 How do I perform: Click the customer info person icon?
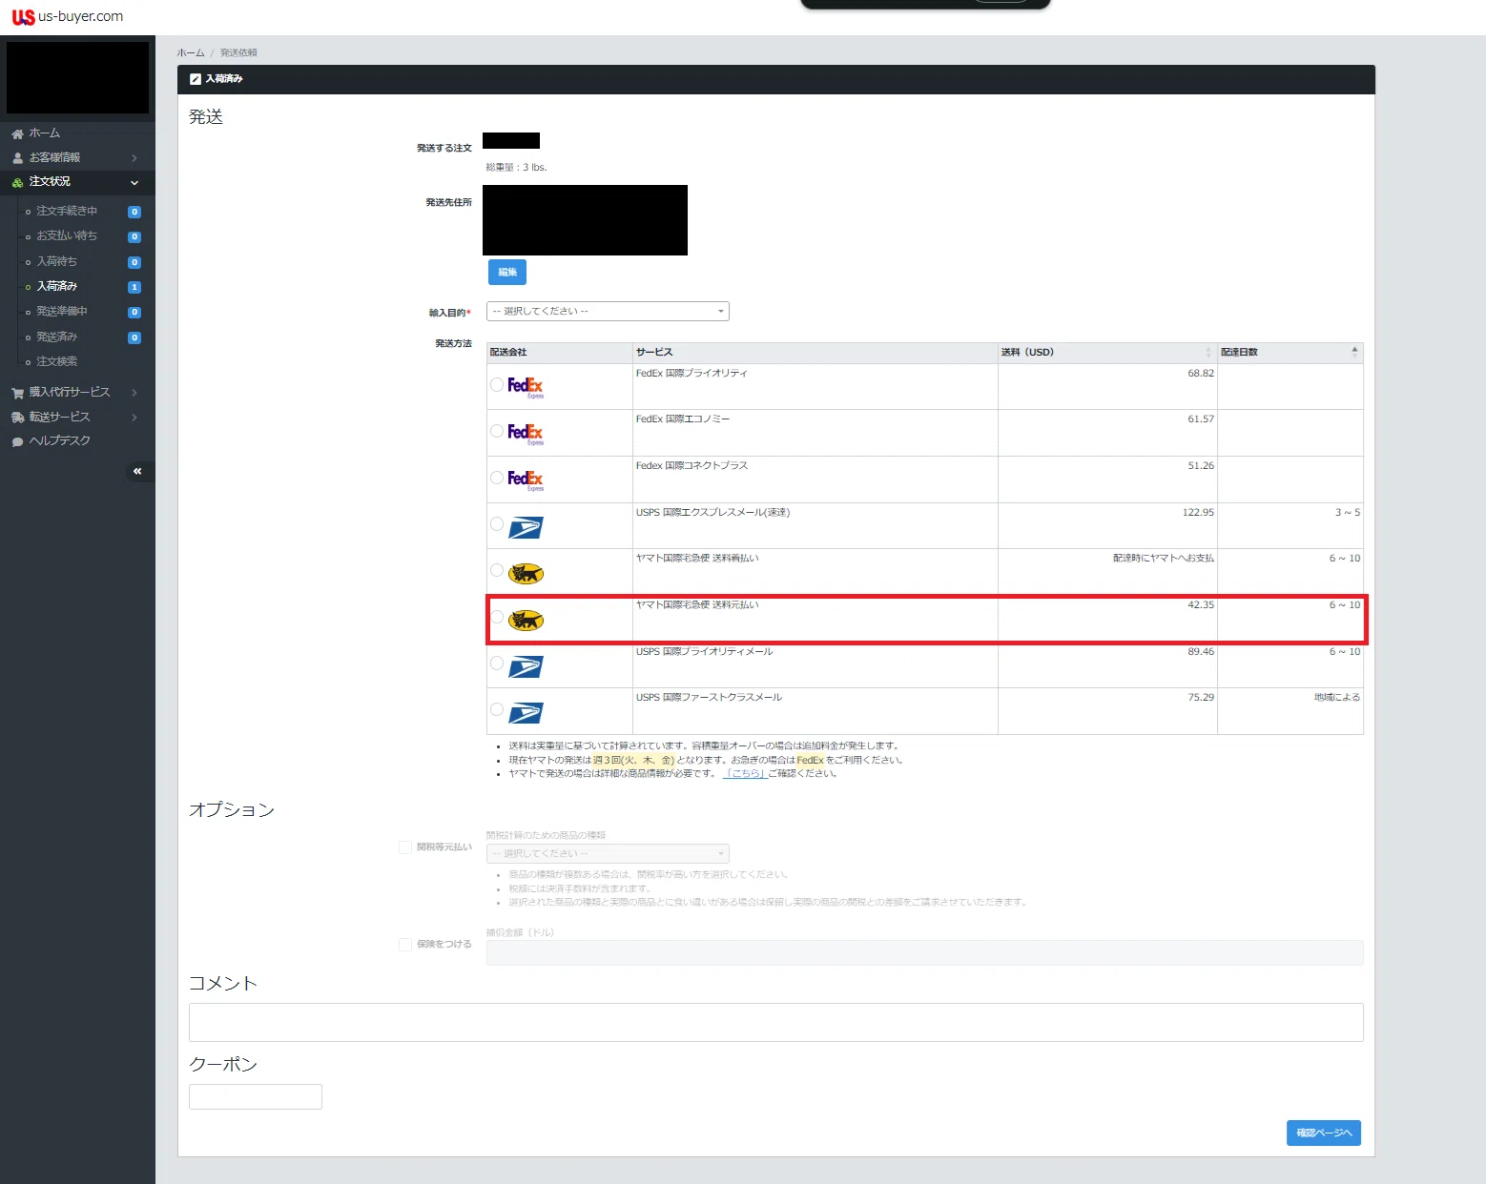click(17, 158)
